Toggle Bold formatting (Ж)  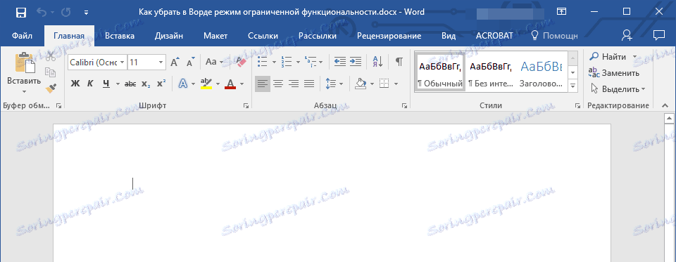(75, 84)
